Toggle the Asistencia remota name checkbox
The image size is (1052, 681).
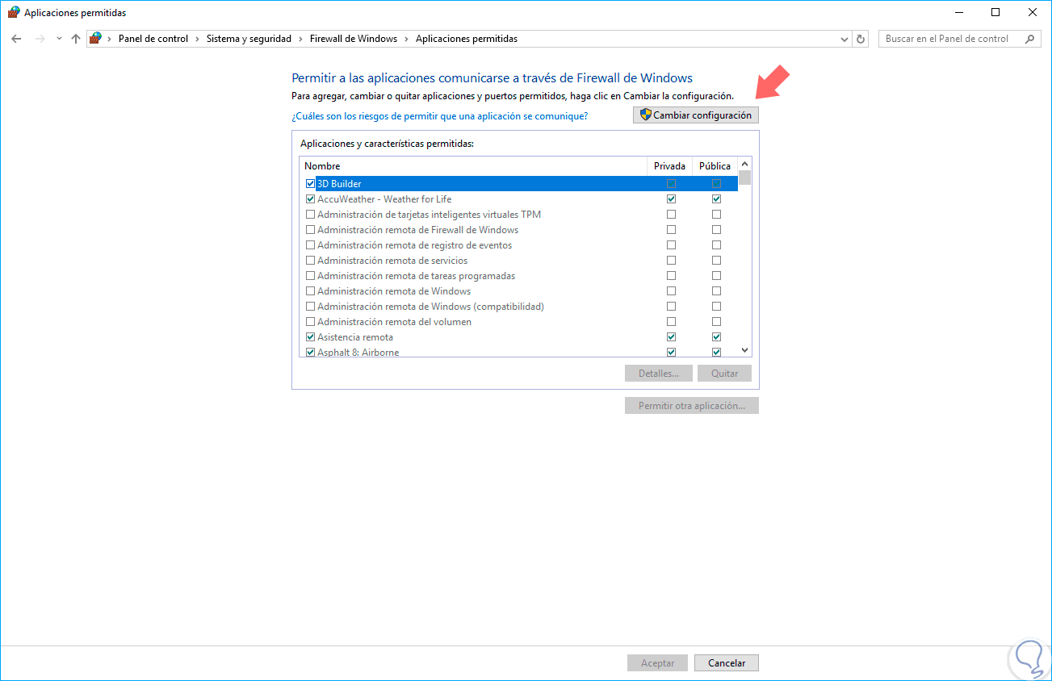click(x=310, y=337)
